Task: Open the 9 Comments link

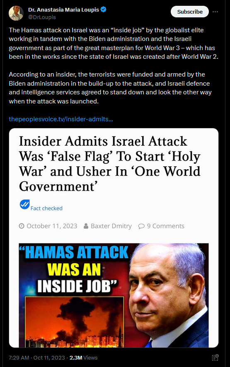Action: click(x=165, y=226)
